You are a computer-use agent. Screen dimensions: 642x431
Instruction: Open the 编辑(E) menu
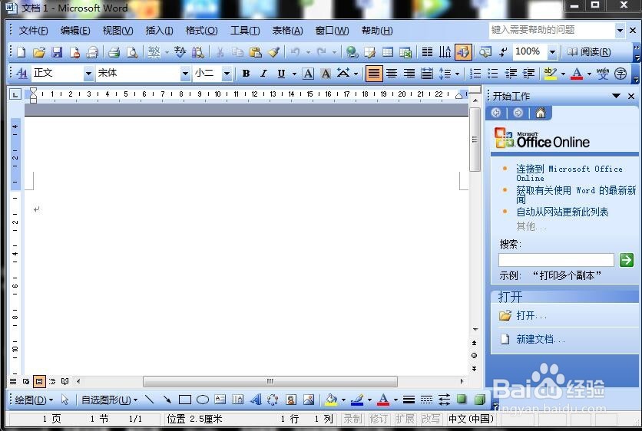click(x=75, y=30)
